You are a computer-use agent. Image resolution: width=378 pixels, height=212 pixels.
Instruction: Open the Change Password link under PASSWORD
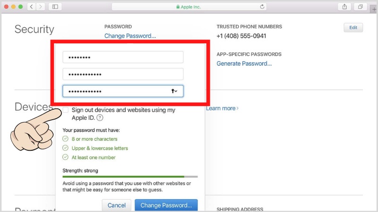(130, 36)
